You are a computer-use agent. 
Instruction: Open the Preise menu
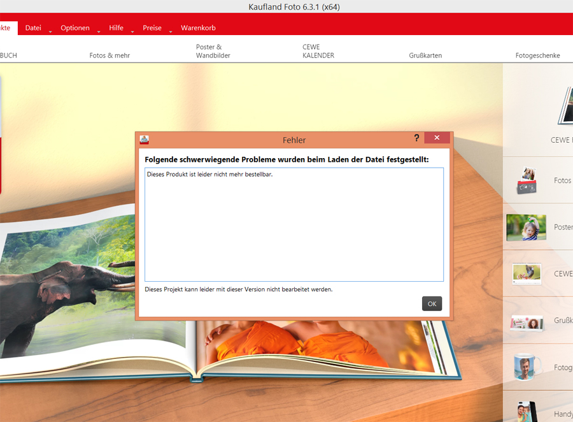click(x=152, y=28)
